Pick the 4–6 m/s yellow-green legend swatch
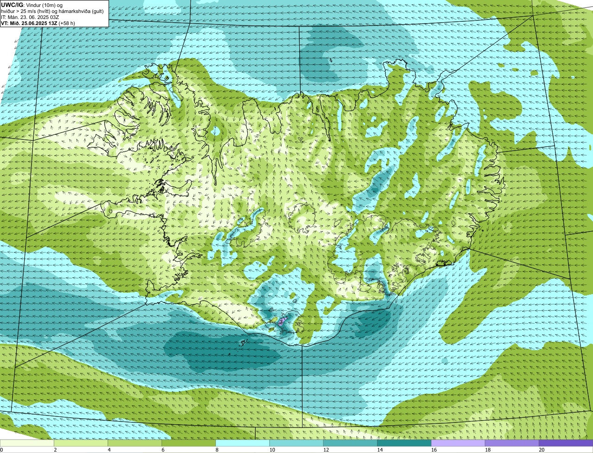Screen dimensions: 593x453 [135, 443]
